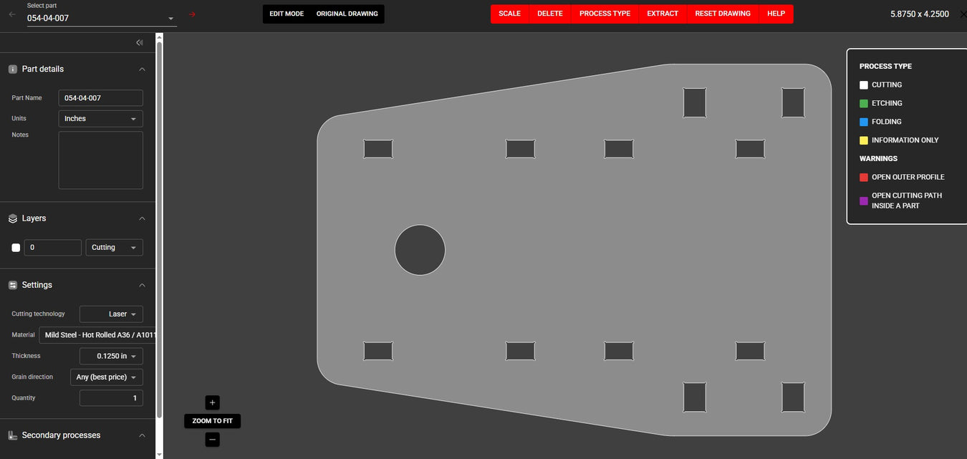This screenshot has width=967, height=459.
Task: Click the Part details info icon
Action: [13, 69]
